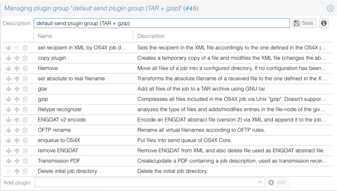Delete the filemove plugin from group
The height and width of the screenshot is (191, 337).
point(25,68)
